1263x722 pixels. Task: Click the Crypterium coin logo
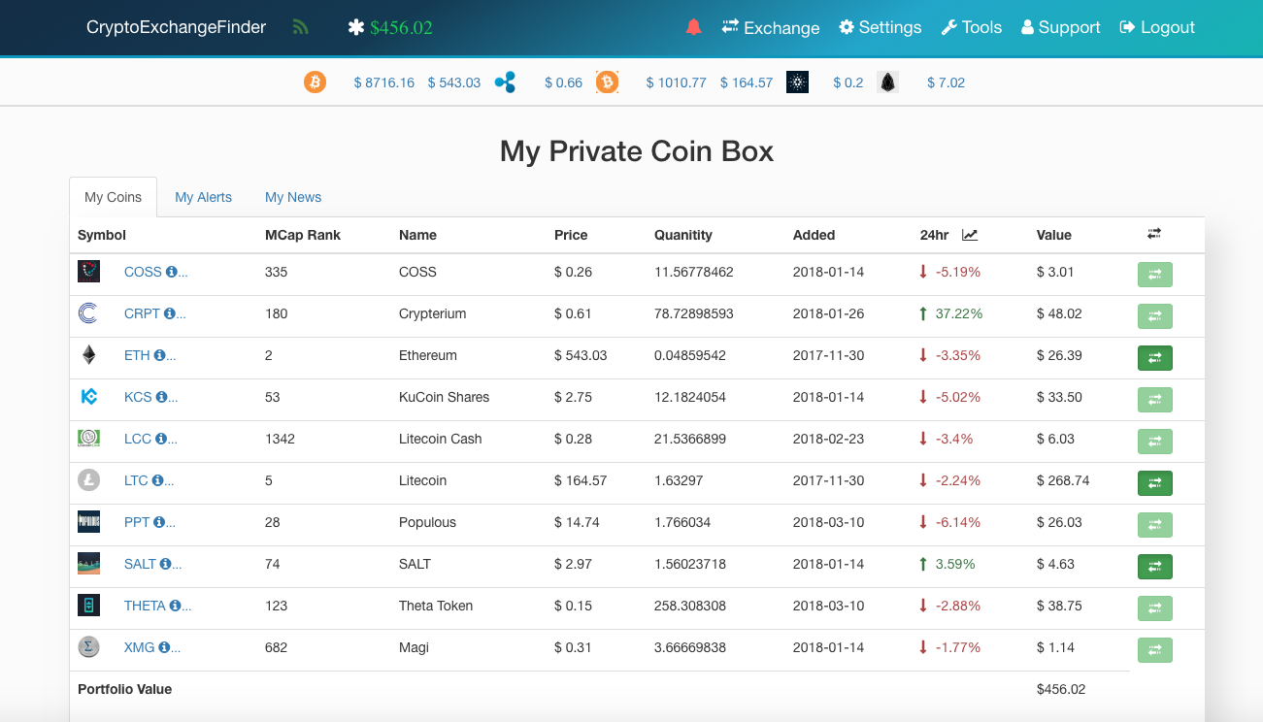click(x=88, y=313)
